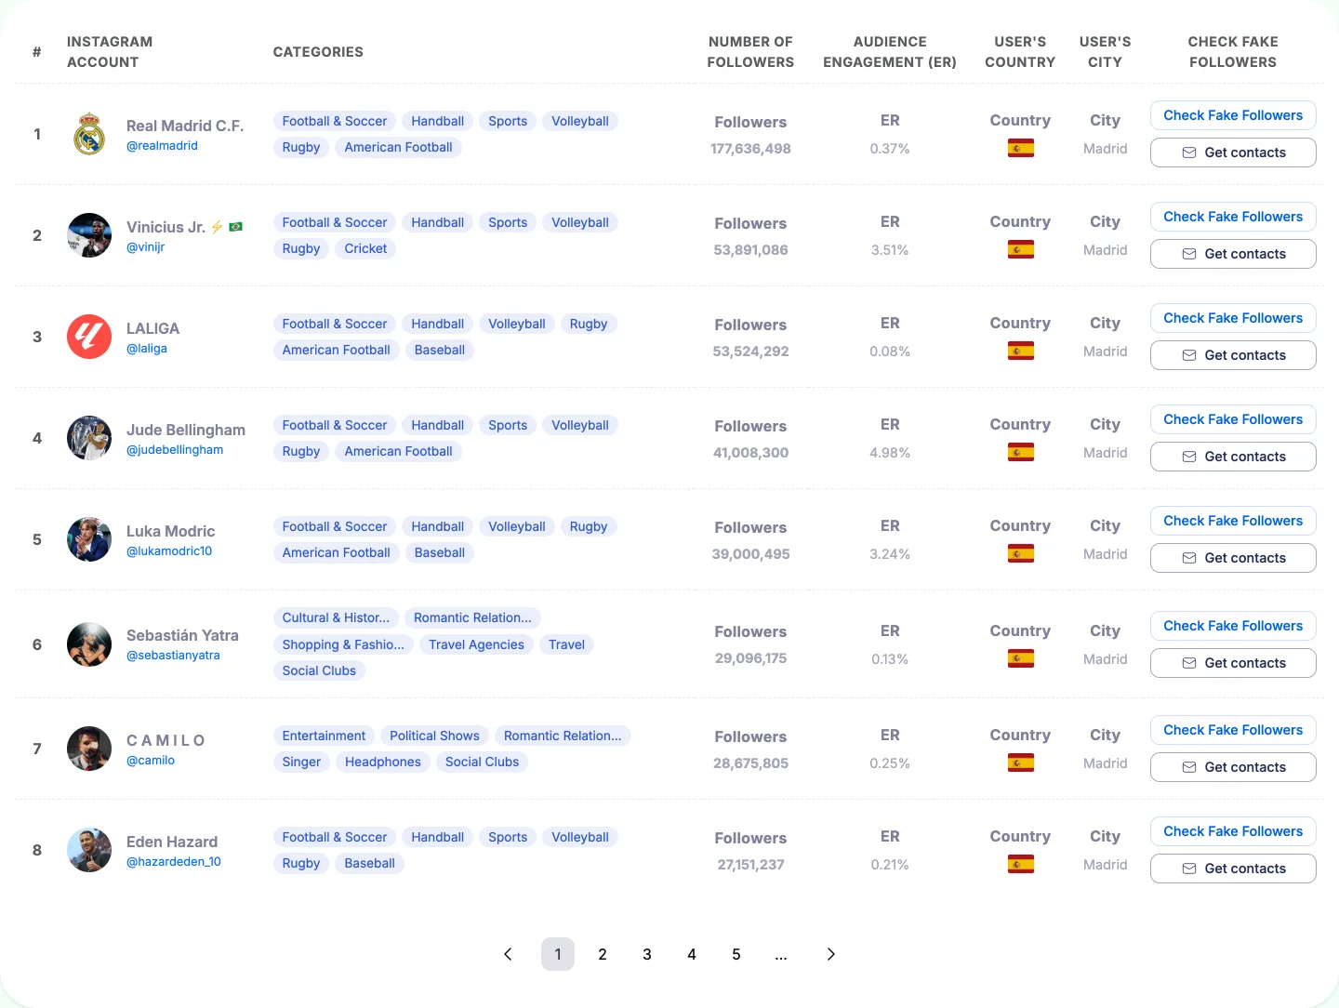Image resolution: width=1339 pixels, height=1008 pixels.
Task: Select Entertainment tag in CAMILO row
Action: coord(324,736)
